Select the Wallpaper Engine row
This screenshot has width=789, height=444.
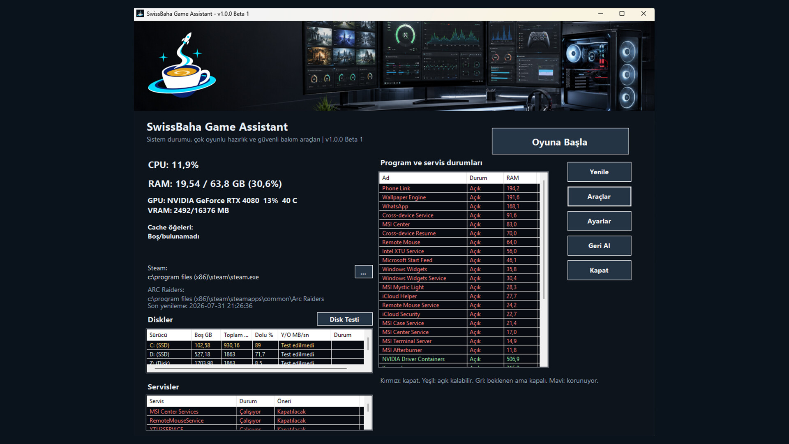pos(459,197)
